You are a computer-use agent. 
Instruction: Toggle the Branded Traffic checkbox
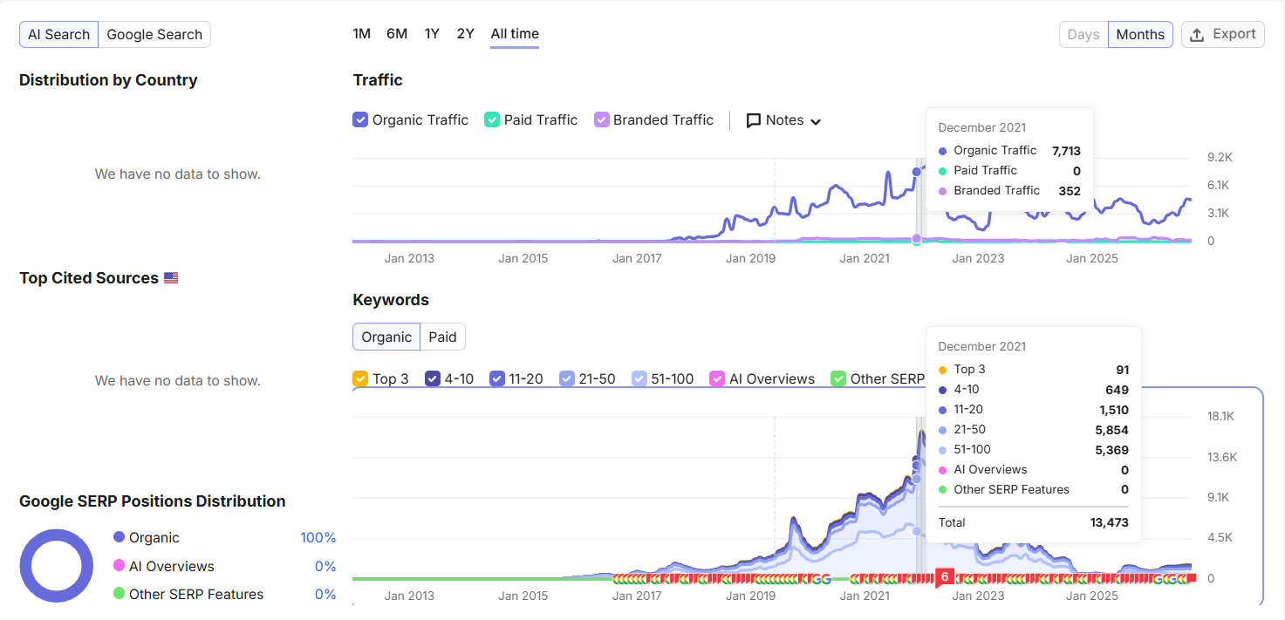coord(601,119)
